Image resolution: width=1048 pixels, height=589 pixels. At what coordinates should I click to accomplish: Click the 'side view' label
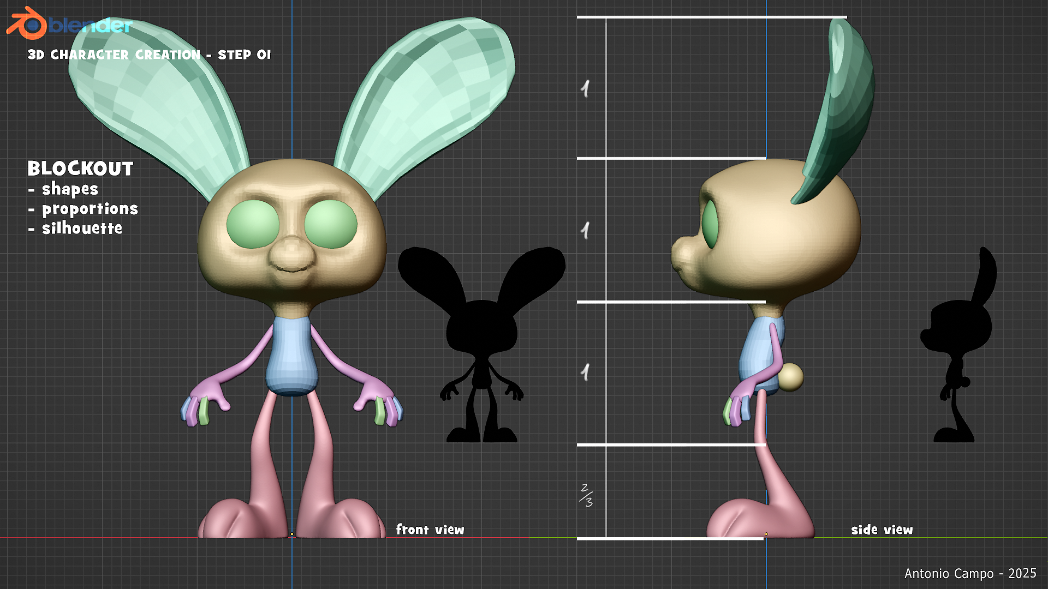(882, 530)
